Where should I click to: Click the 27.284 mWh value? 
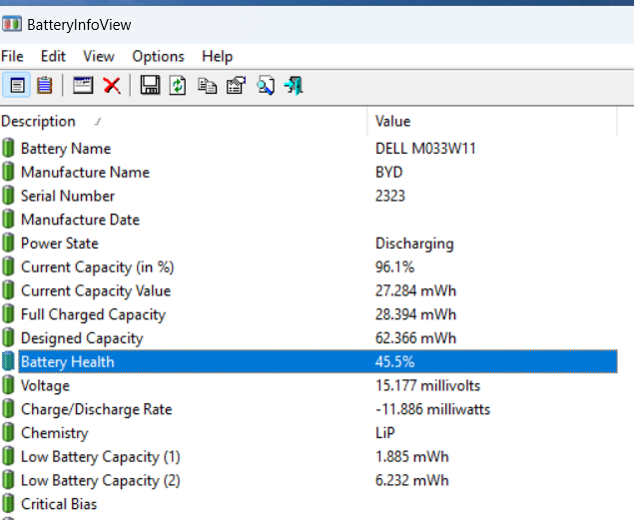coord(415,290)
